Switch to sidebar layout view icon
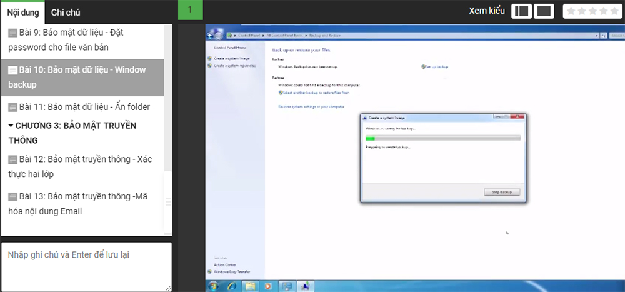This screenshot has height=292, width=625. coord(521,11)
